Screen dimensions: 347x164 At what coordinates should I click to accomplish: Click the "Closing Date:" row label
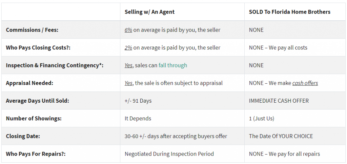pos(23,136)
